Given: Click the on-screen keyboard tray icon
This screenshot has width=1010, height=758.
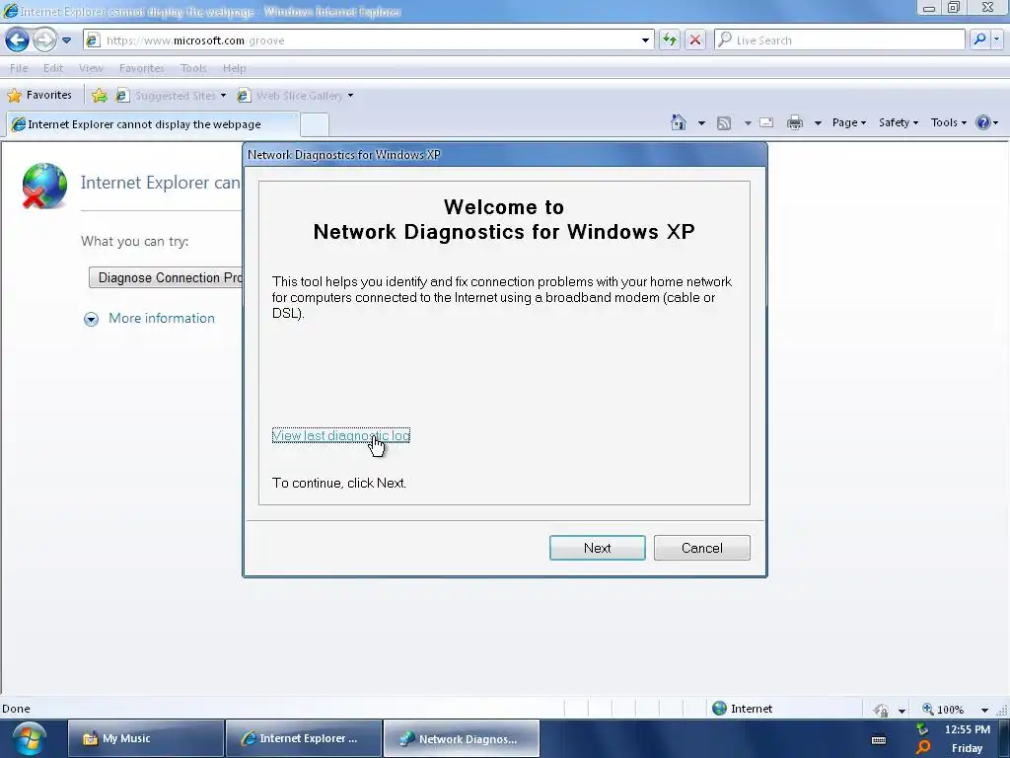Looking at the screenshot, I should (879, 740).
